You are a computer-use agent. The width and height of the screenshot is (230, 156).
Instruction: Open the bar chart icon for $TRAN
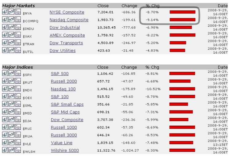pyautogui.click(x=5, y=42)
